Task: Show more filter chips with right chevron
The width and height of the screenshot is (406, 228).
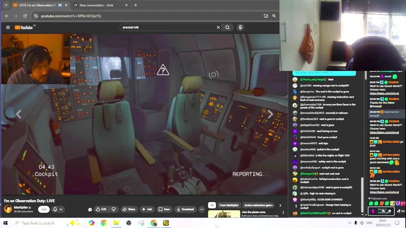Action: point(280,206)
